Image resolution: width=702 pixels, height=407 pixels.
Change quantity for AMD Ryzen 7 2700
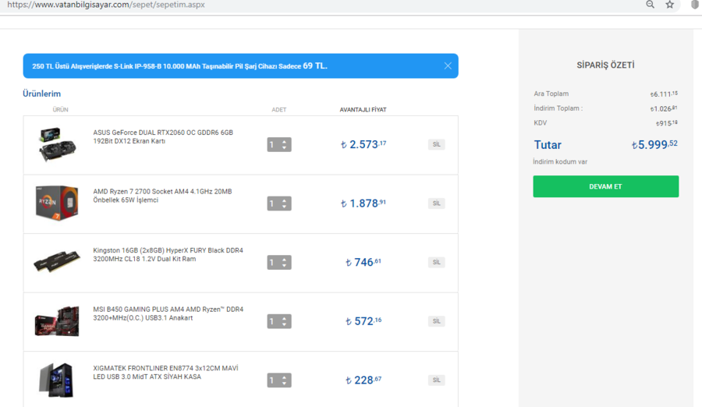279,203
